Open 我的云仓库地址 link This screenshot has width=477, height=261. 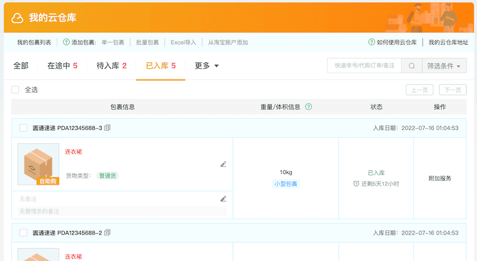[x=449, y=42]
